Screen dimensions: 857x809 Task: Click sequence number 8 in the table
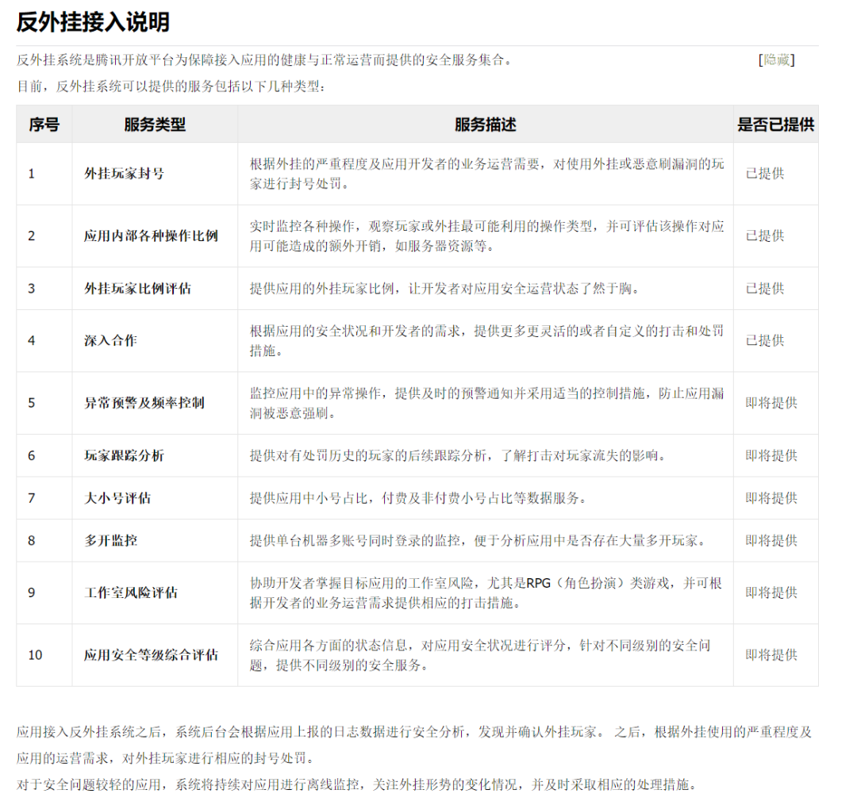[x=32, y=541]
